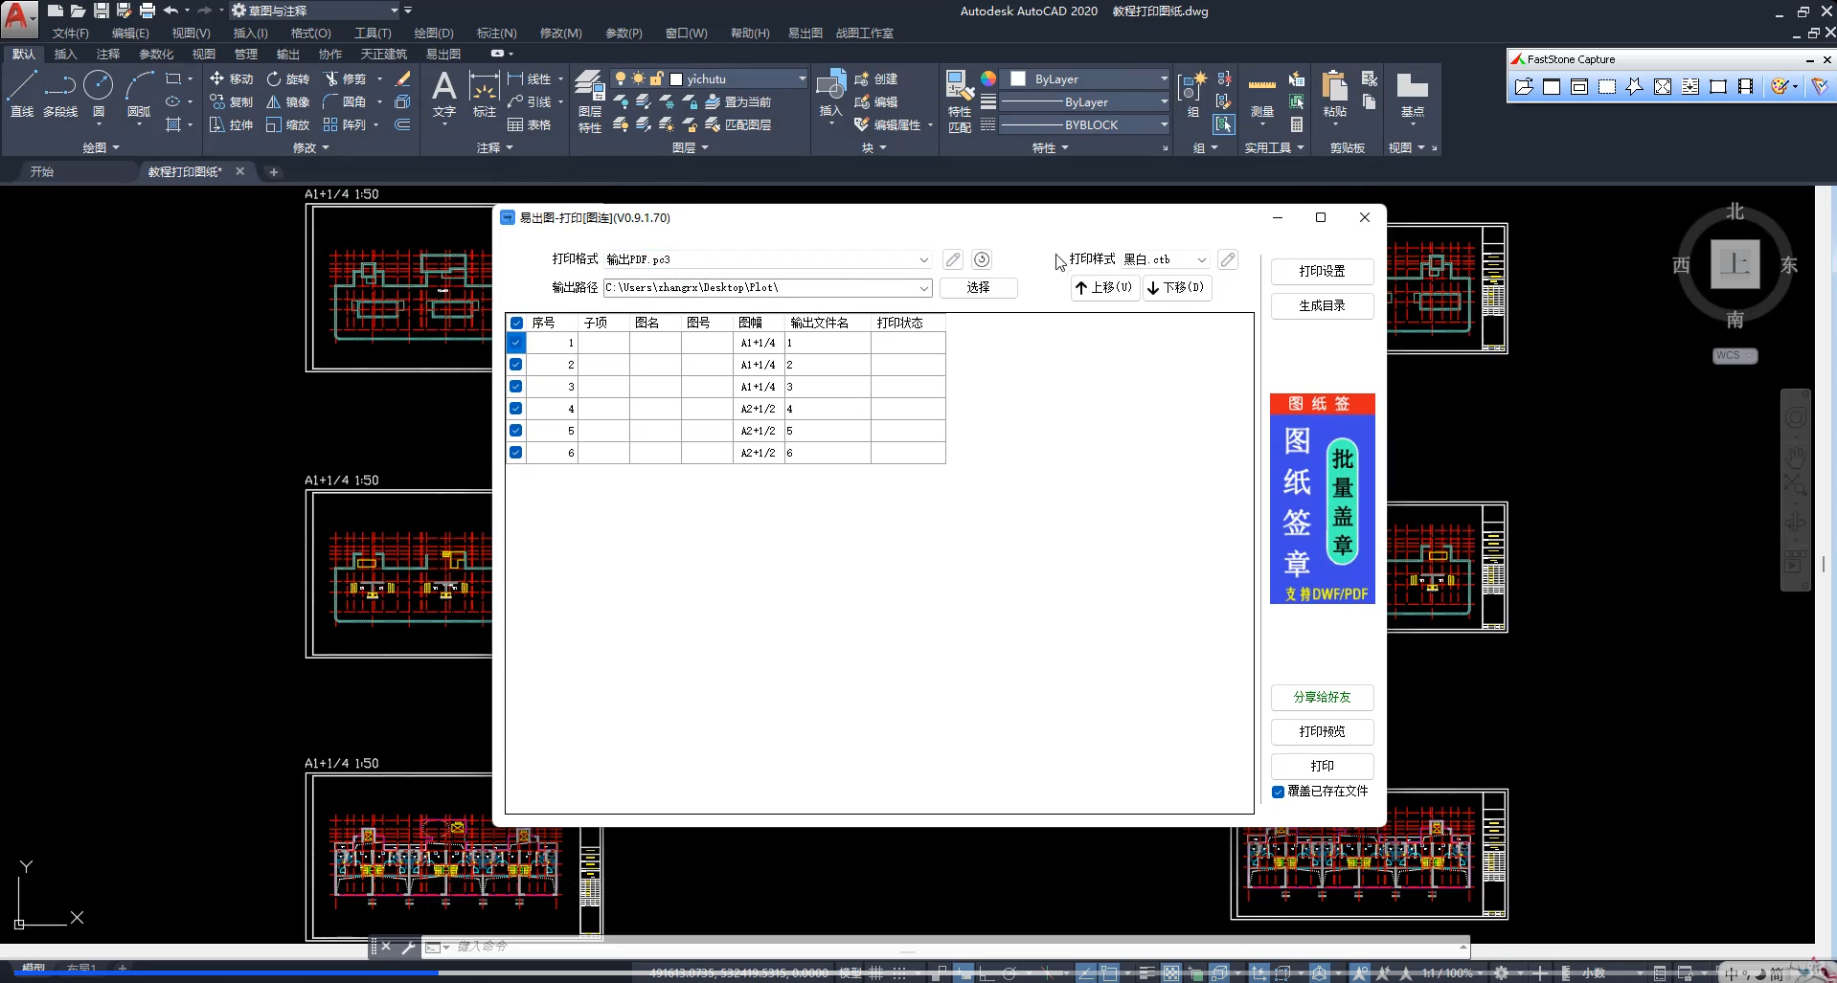Screen dimensions: 1837x983
Task: Switch to the 注释 ribbon tab
Action: 108,54
